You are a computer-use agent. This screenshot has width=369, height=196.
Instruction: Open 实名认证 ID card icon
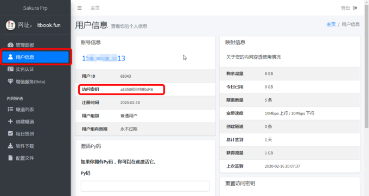point(10,69)
